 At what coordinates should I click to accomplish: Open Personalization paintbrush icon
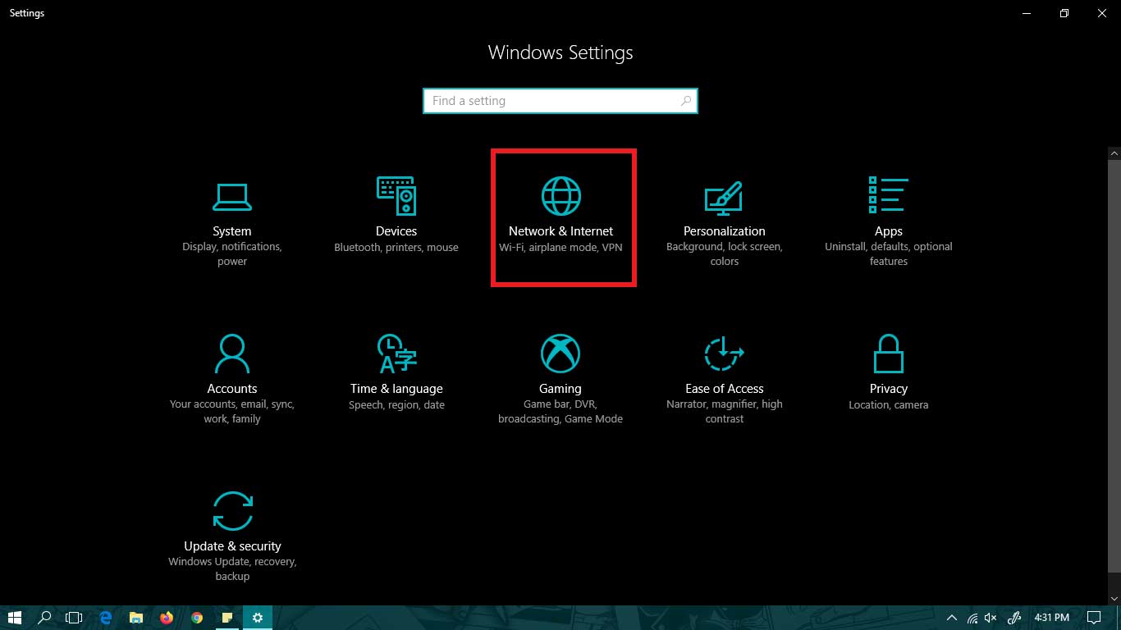tap(724, 198)
